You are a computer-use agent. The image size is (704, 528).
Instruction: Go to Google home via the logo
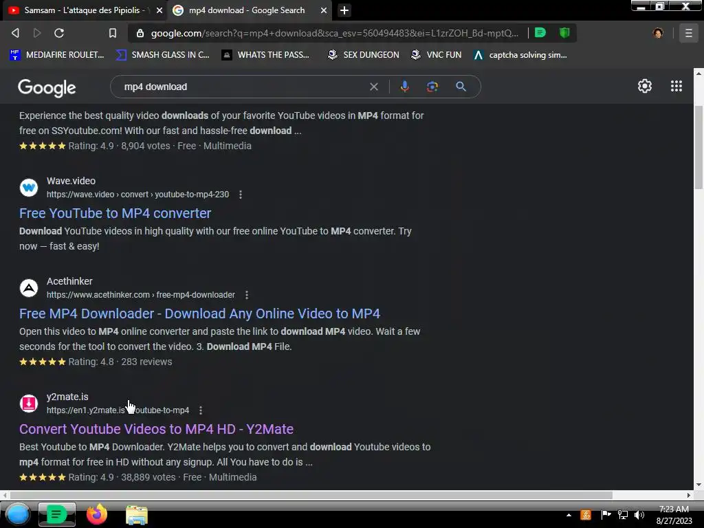click(47, 88)
